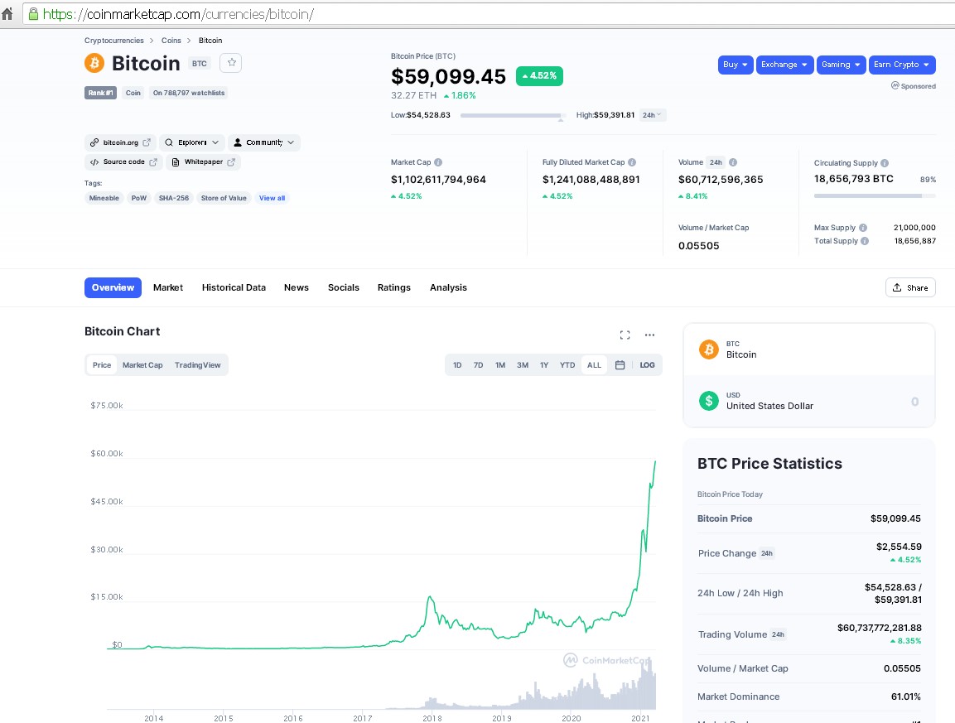The height and width of the screenshot is (723, 955).
Task: Open the Historical Data tab
Action: [x=234, y=287]
